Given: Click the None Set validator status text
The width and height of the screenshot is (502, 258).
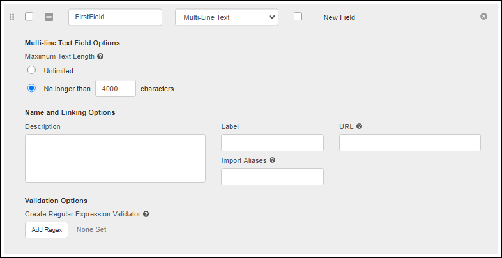Looking at the screenshot, I should coord(91,229).
